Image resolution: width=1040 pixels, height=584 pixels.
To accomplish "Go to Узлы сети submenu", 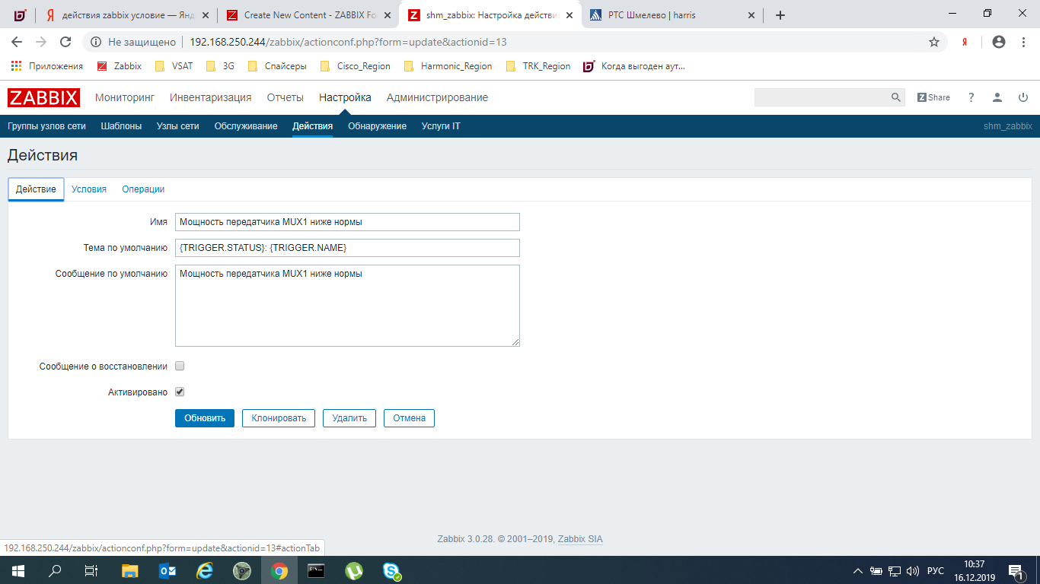I will coord(178,126).
